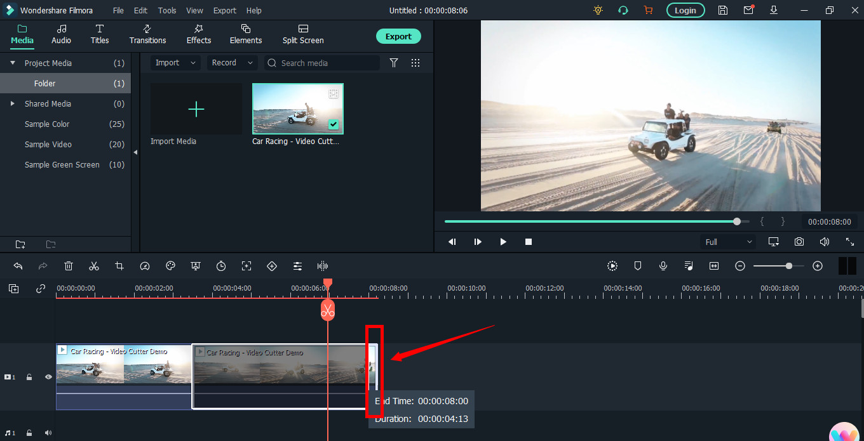The width and height of the screenshot is (864, 441).
Task: Switch to the Audio tab
Action: point(61,34)
